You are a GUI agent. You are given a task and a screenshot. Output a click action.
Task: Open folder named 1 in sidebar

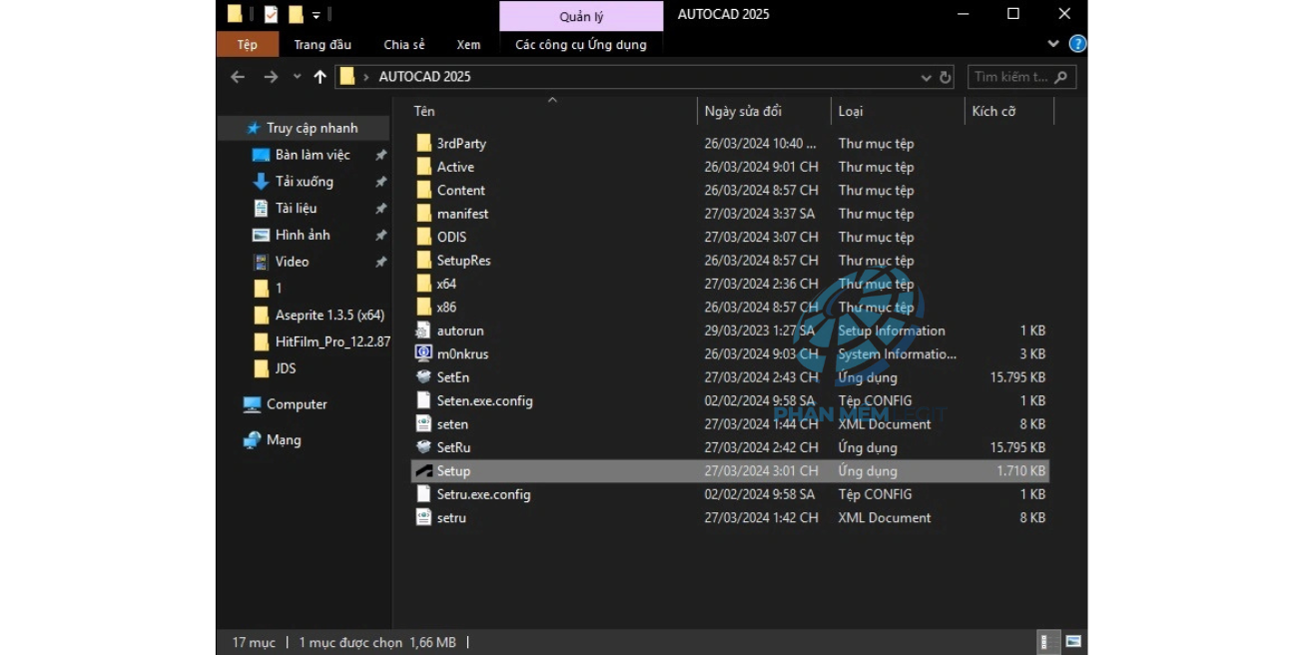(278, 289)
